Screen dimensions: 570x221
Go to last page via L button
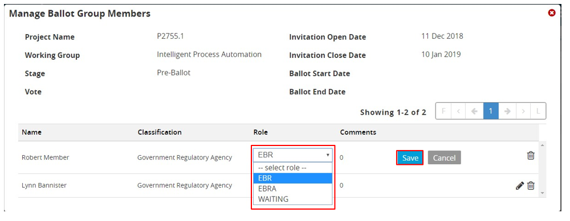[x=538, y=111]
